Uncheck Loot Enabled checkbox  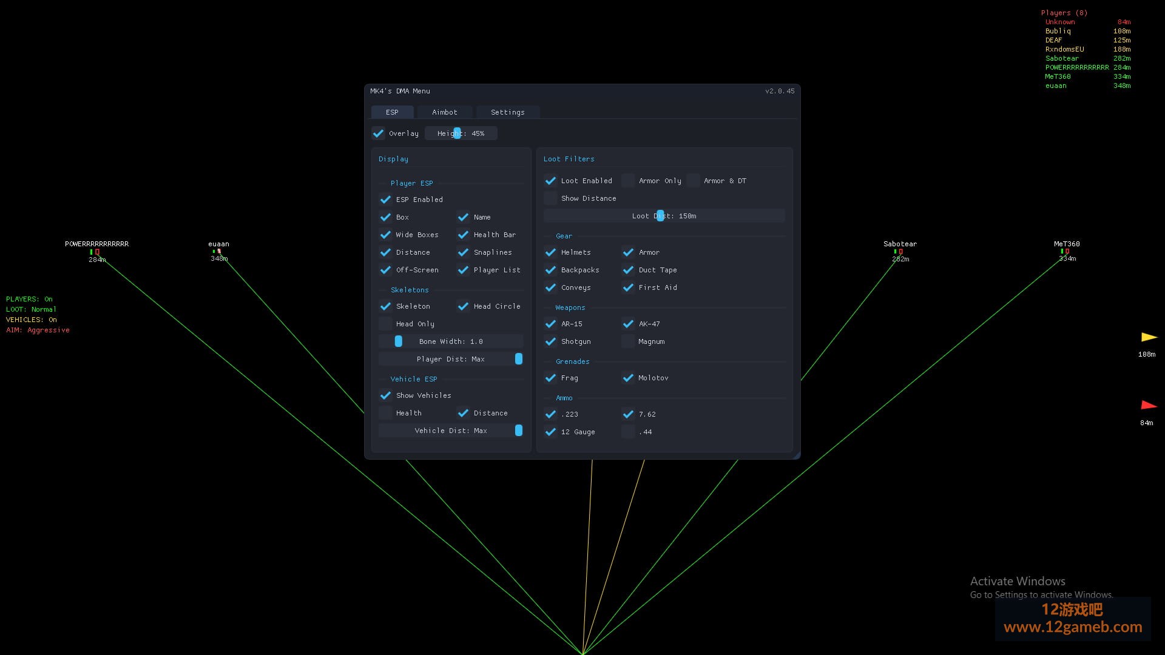tap(550, 181)
